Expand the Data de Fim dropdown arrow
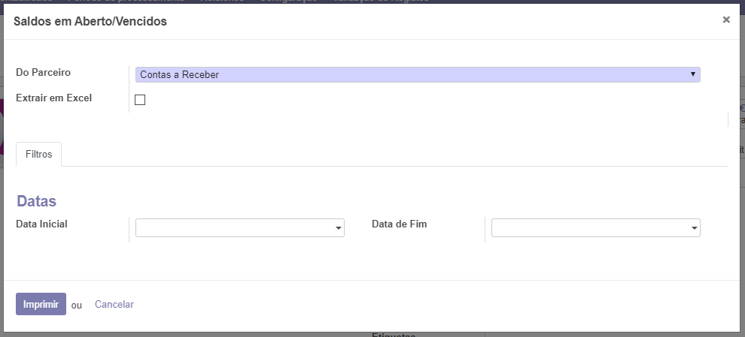 (x=694, y=228)
